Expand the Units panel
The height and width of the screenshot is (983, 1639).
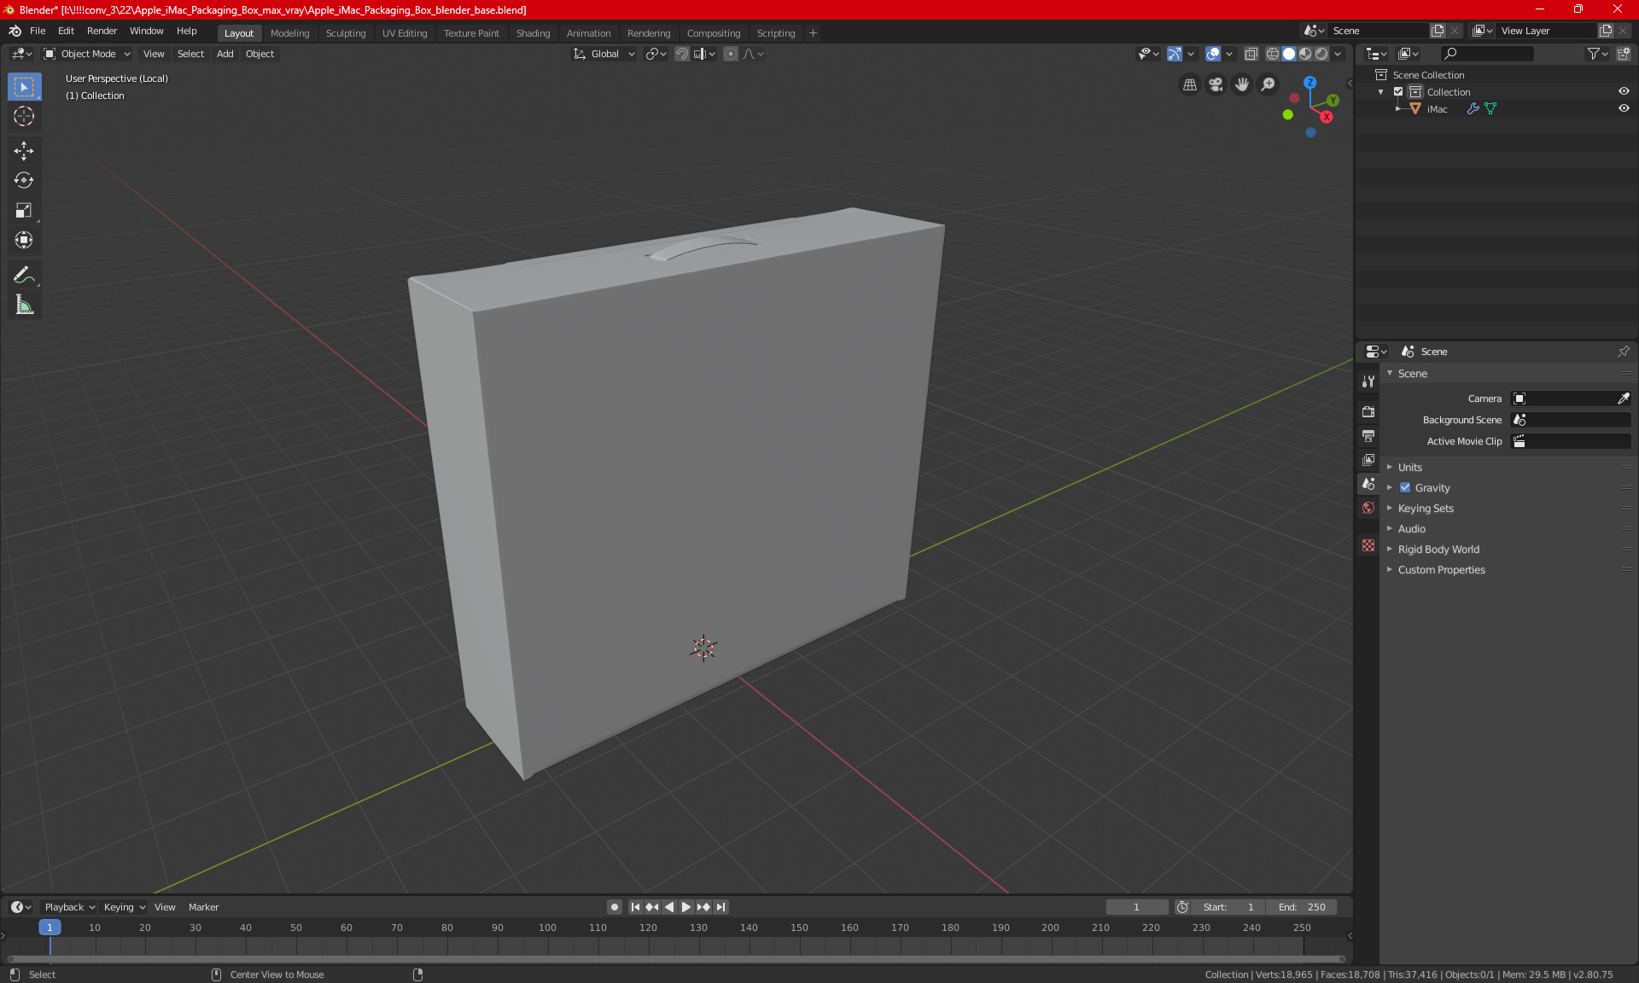pos(1409,468)
